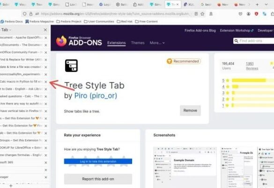Image resolution: width=274 pixels, height=188 pixels.
Task: Click the magnifier icon in Find add-ons
Action: point(236,41)
